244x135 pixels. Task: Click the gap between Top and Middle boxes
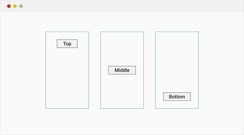[94, 70]
